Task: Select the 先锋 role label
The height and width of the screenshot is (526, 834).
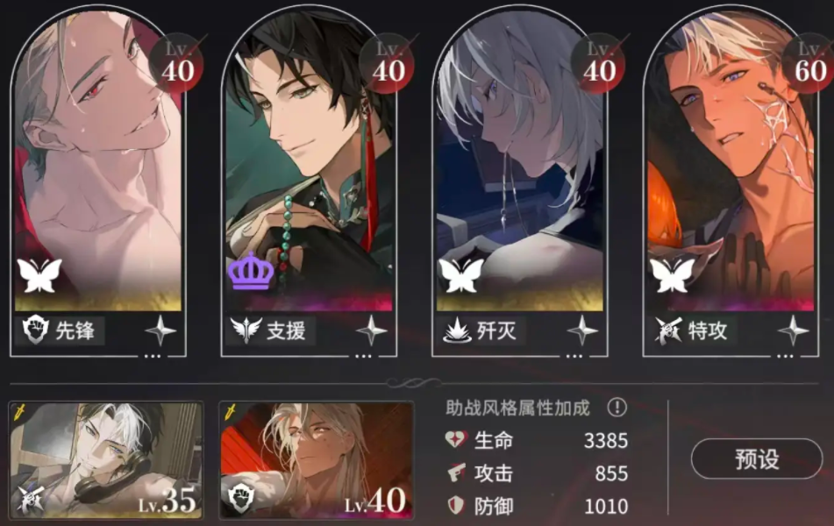Action: pyautogui.click(x=75, y=331)
